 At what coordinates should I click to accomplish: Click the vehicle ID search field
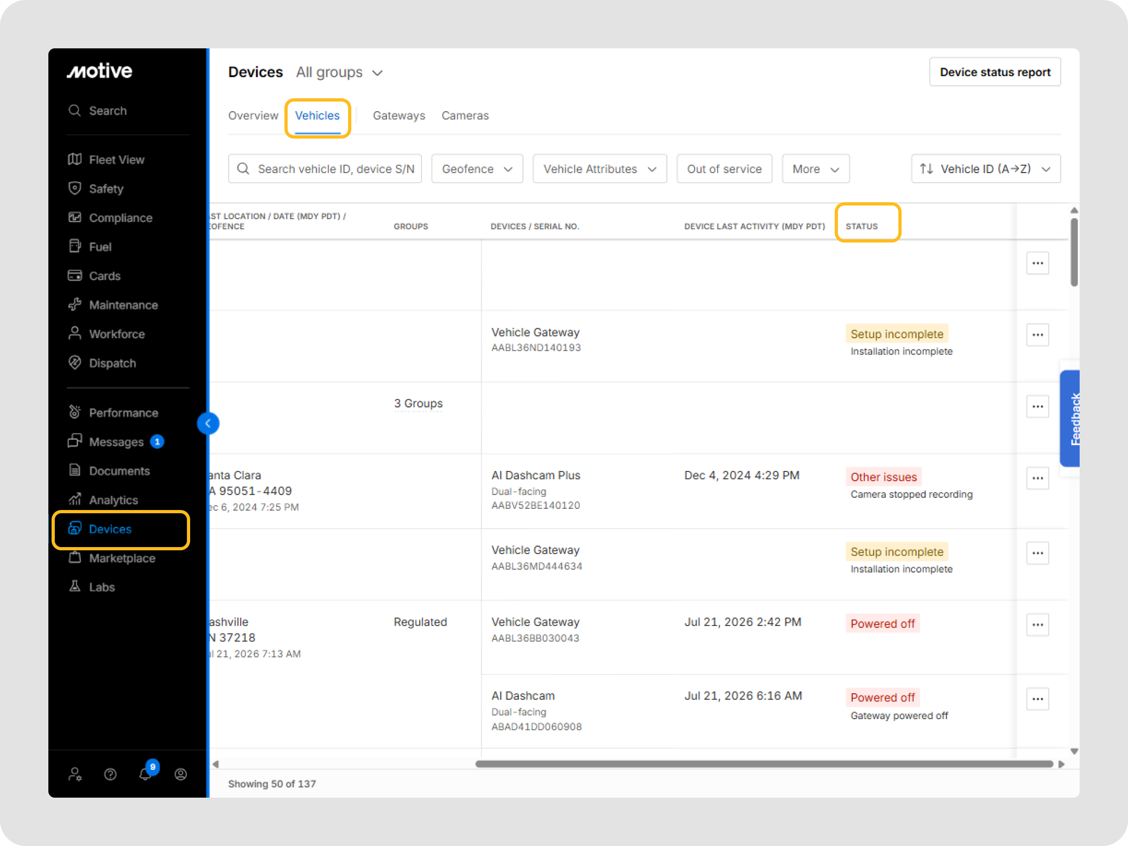325,169
